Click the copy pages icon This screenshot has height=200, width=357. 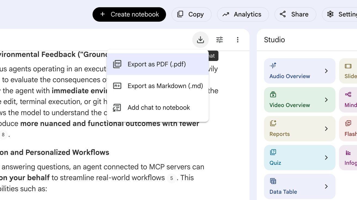tap(180, 14)
